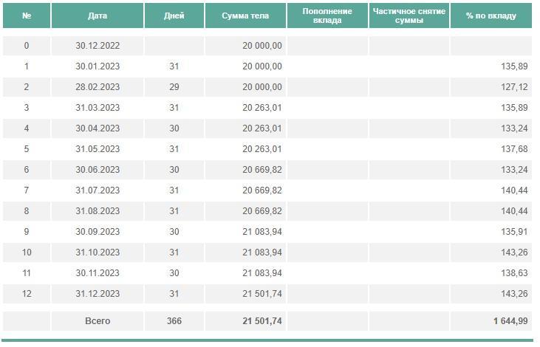Click the date 30.09.2023
The height and width of the screenshot is (347, 540).
(x=98, y=232)
